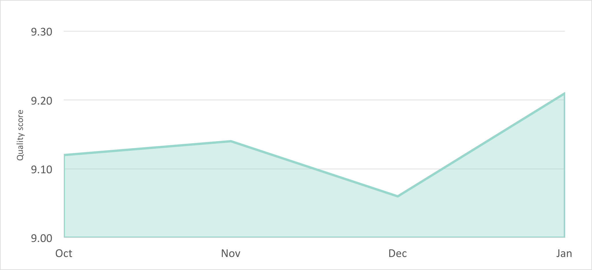This screenshot has width=592, height=270.
Task: Select the Quality score axis title
Action: click(20, 135)
